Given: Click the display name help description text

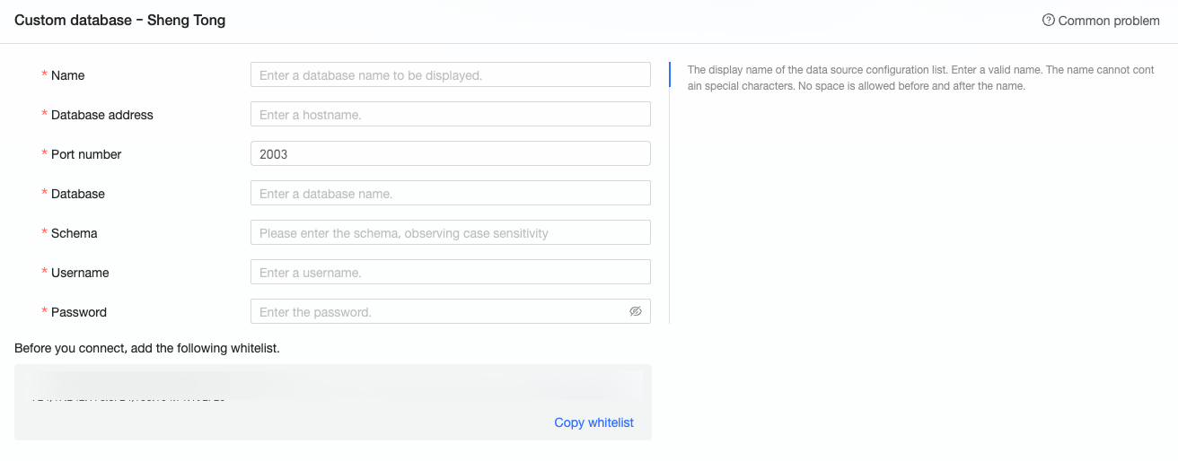Looking at the screenshot, I should [920, 78].
